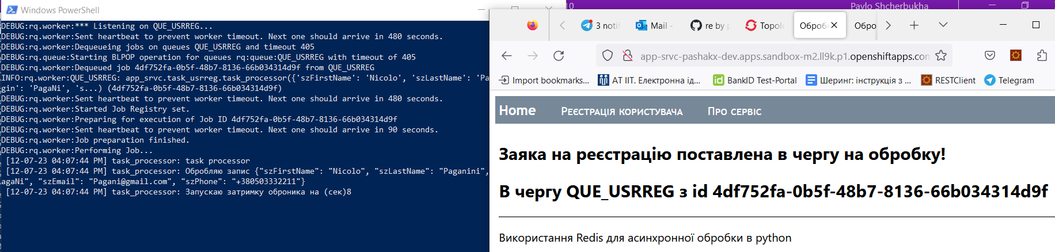Viewport: 1055px width, 252px height.
Task: Go to the Про сервіс page
Action: [734, 112]
